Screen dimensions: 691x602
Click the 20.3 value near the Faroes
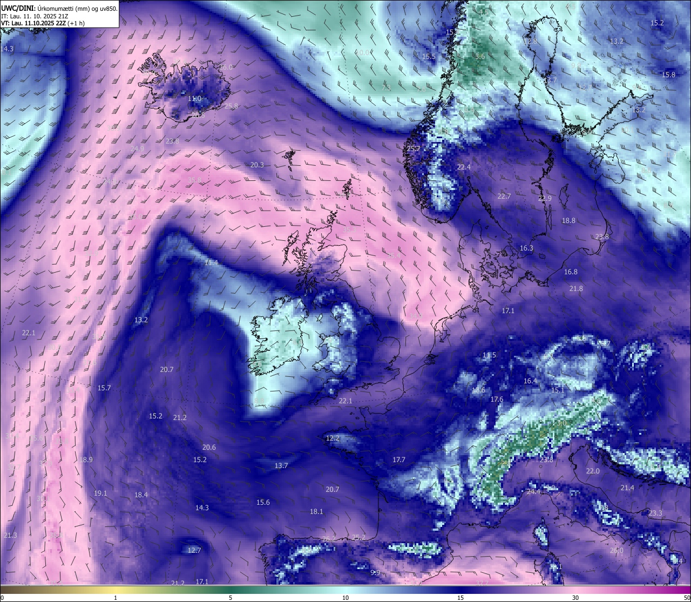257,165
